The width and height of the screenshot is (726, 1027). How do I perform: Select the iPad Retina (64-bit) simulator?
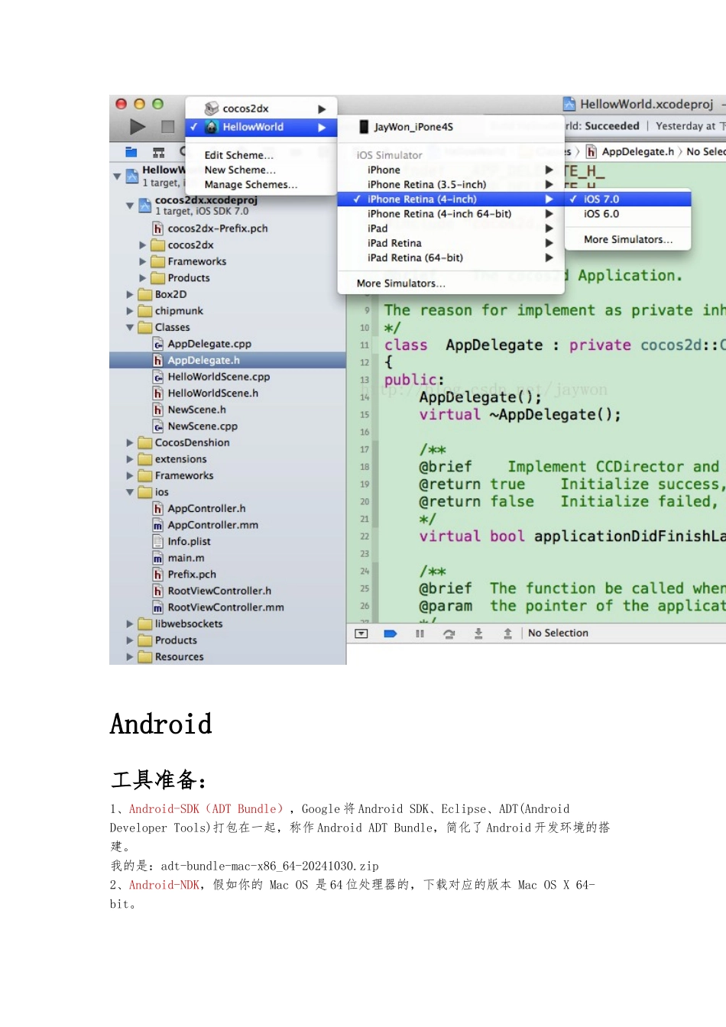point(451,258)
